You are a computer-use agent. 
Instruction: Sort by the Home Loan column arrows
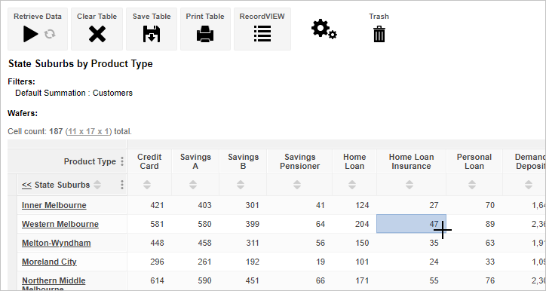click(x=352, y=185)
